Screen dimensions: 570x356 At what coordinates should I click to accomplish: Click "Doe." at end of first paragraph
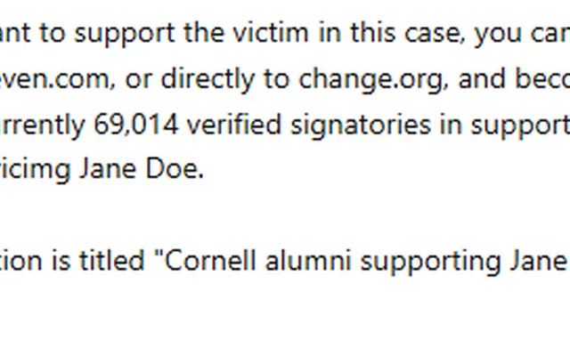tap(175, 169)
